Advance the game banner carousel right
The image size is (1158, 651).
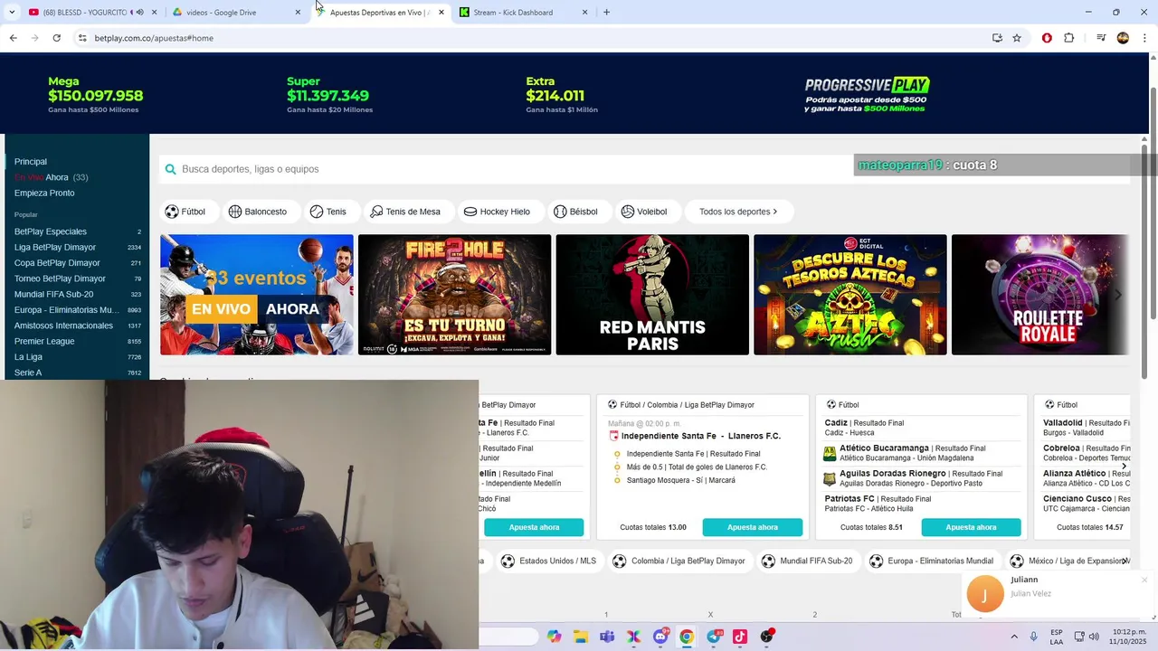tap(1118, 295)
